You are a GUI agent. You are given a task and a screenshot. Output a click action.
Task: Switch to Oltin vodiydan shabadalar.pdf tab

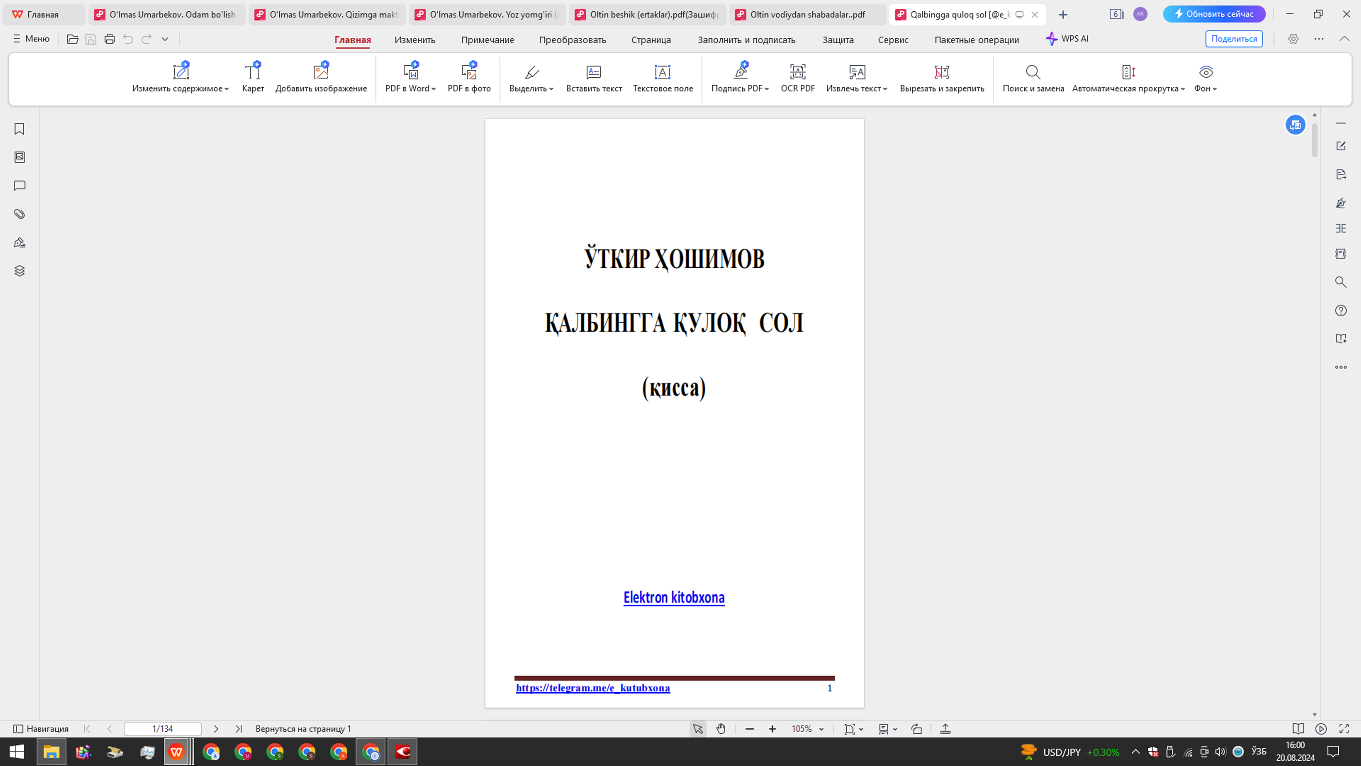[x=807, y=14]
